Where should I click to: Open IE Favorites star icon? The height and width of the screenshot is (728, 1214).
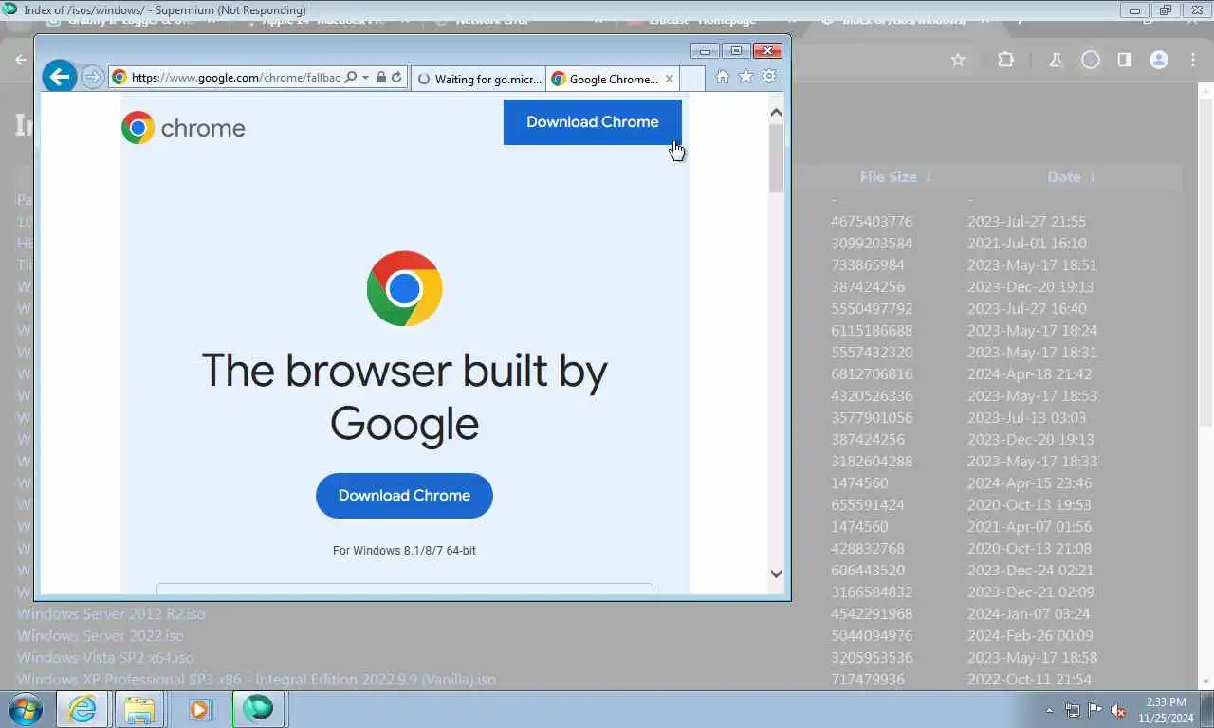pyautogui.click(x=745, y=77)
